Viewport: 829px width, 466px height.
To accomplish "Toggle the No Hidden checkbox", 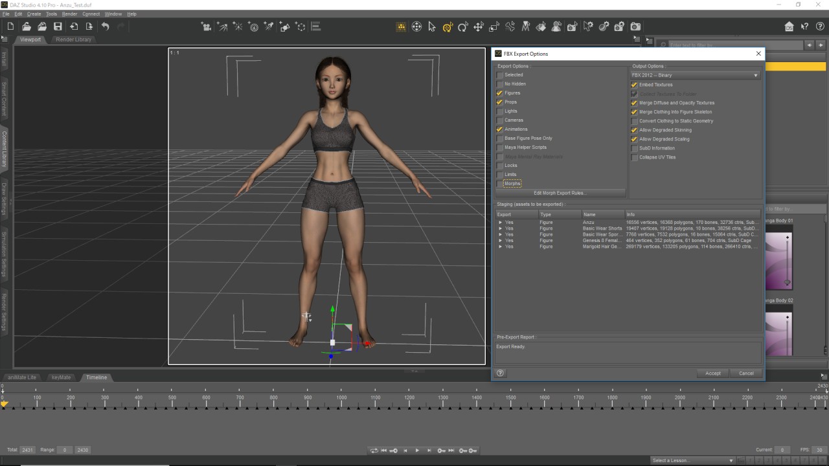I will (x=500, y=84).
